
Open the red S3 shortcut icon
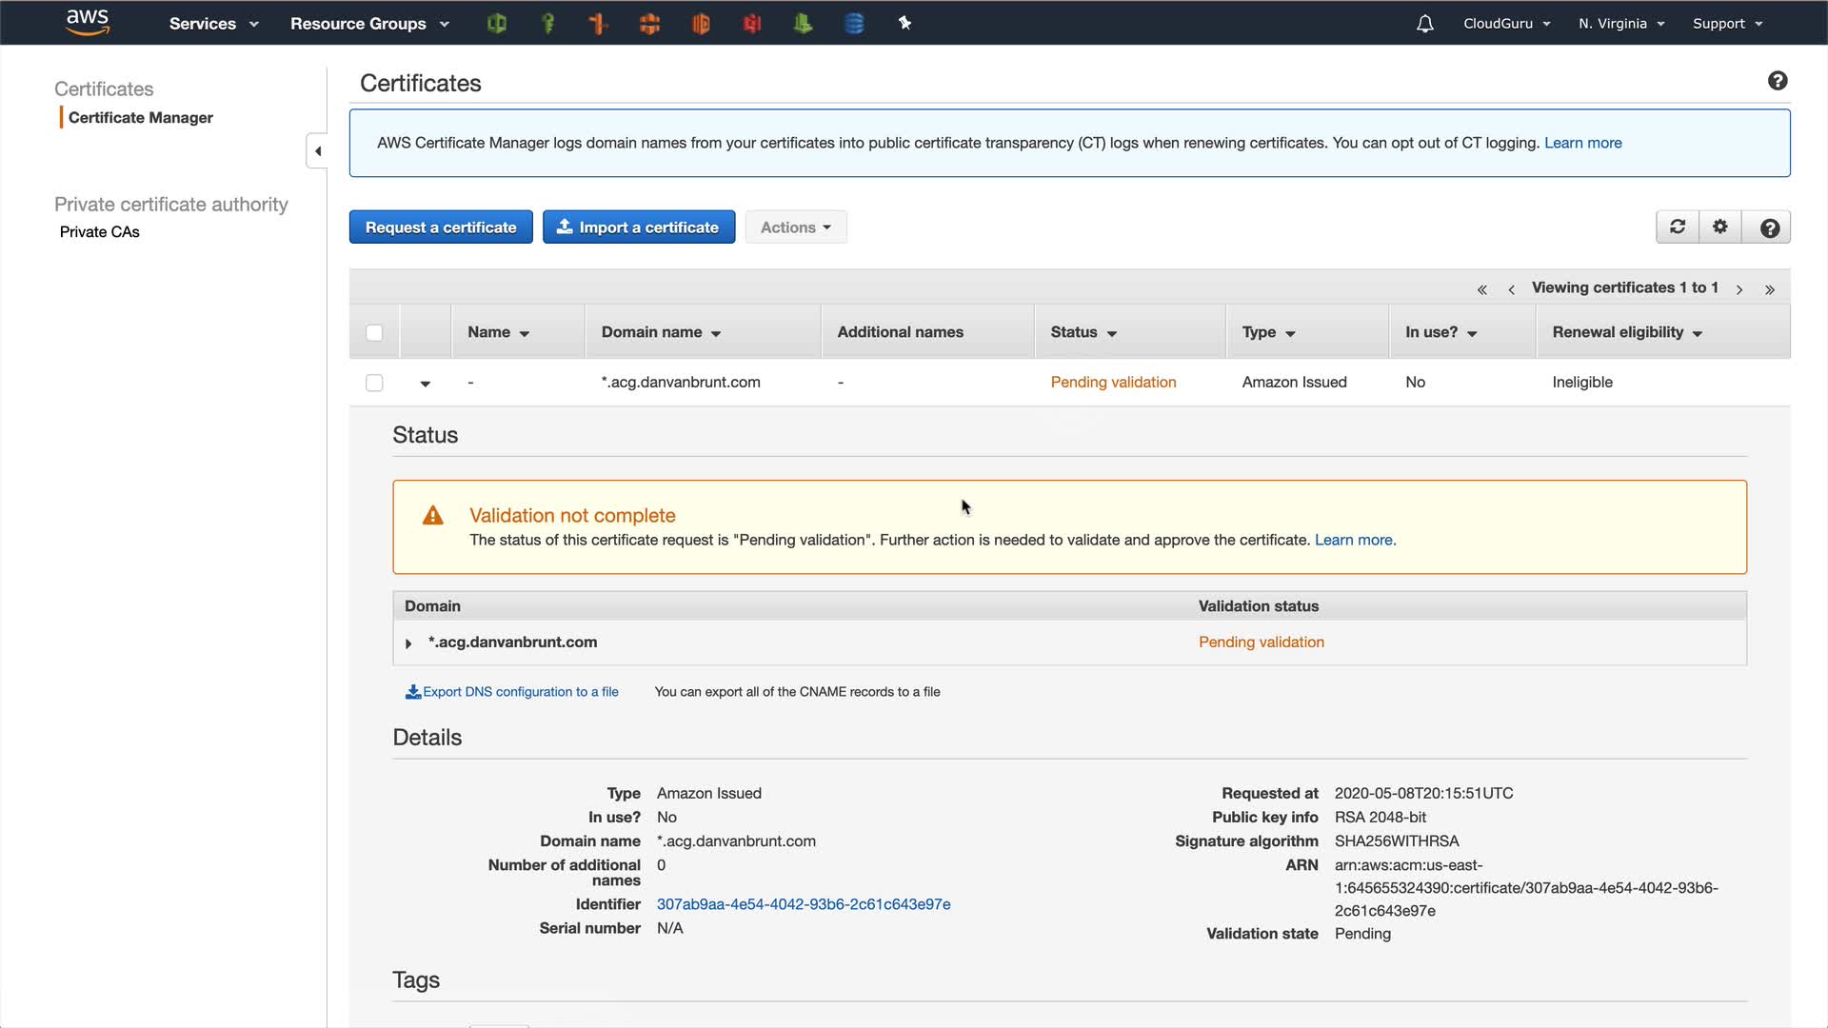752,23
